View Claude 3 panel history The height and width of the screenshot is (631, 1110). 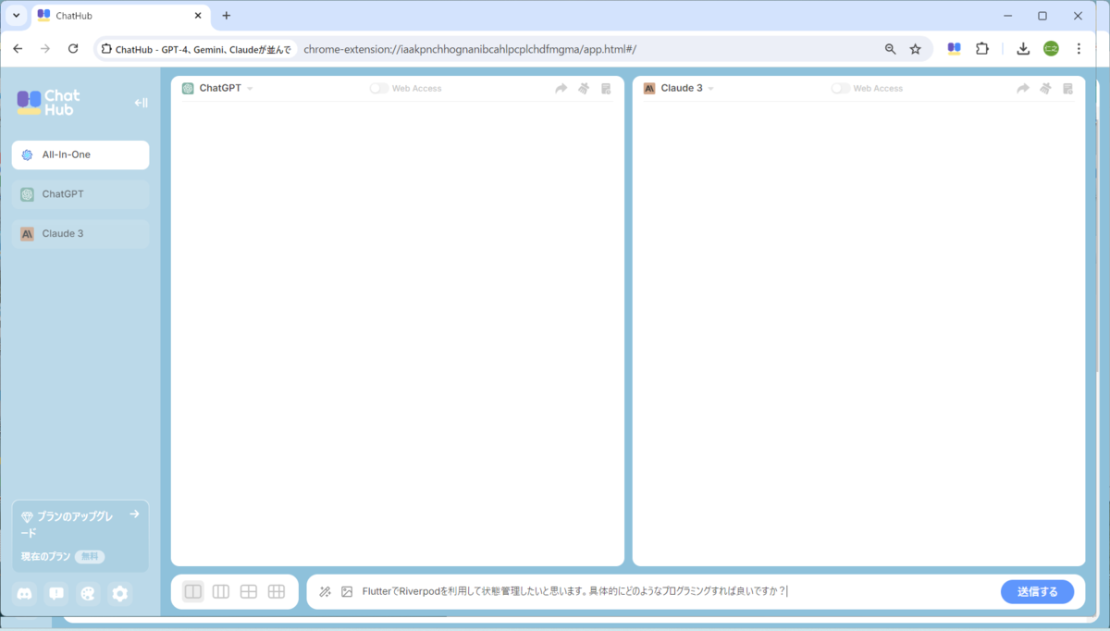[1067, 89]
